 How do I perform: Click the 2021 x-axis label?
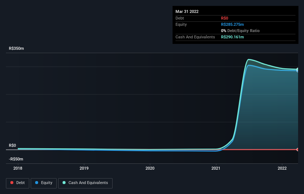click(x=216, y=168)
